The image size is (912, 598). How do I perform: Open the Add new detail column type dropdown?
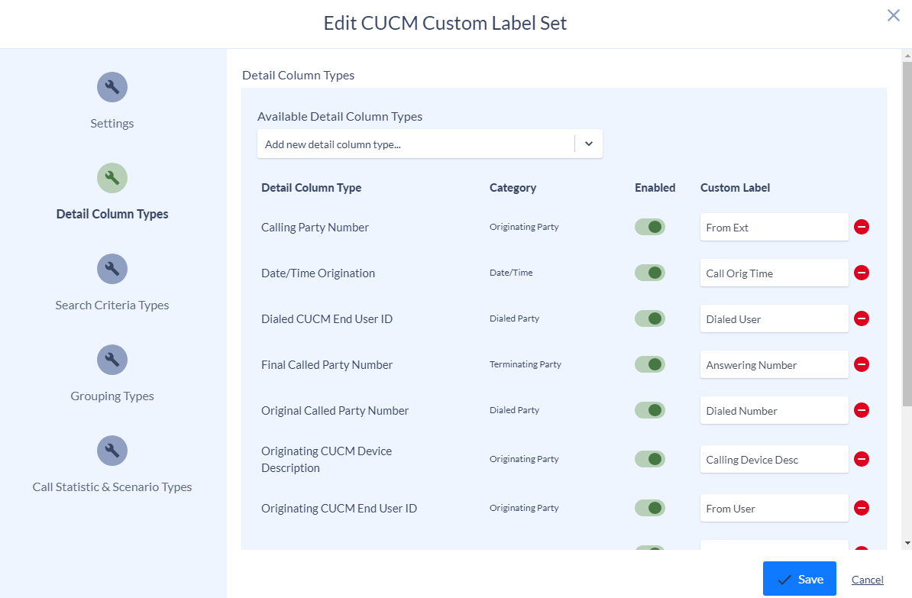[430, 144]
